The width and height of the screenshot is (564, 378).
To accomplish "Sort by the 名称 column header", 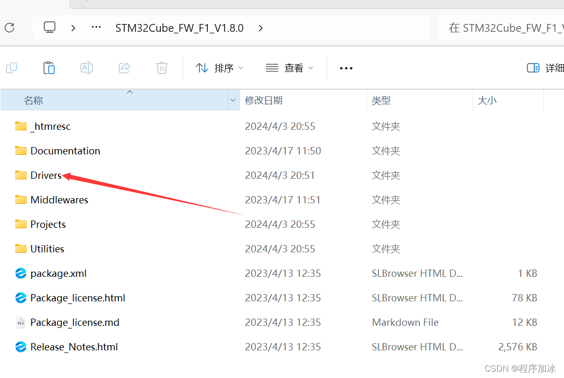I will 114,100.
